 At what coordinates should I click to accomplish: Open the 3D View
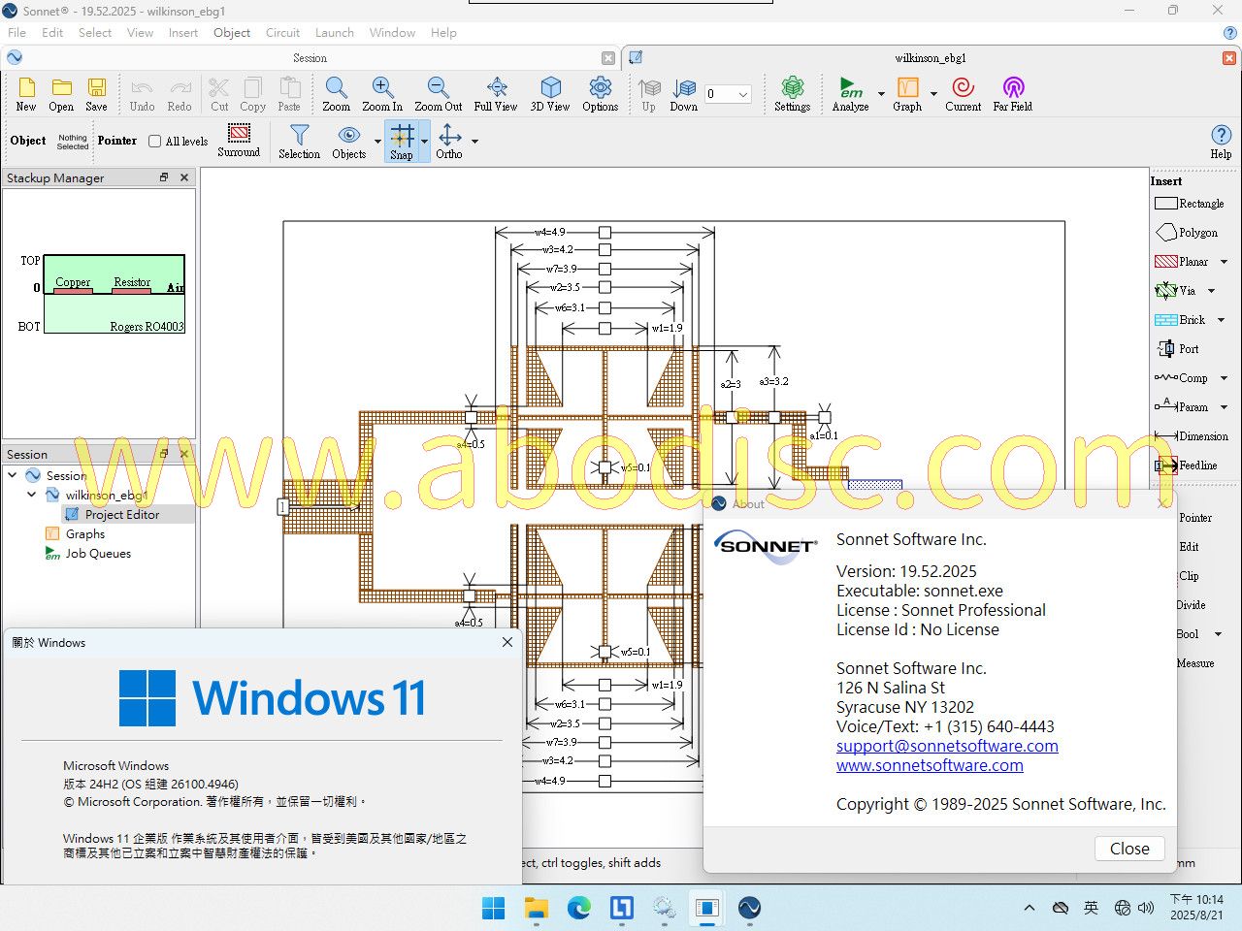[550, 94]
